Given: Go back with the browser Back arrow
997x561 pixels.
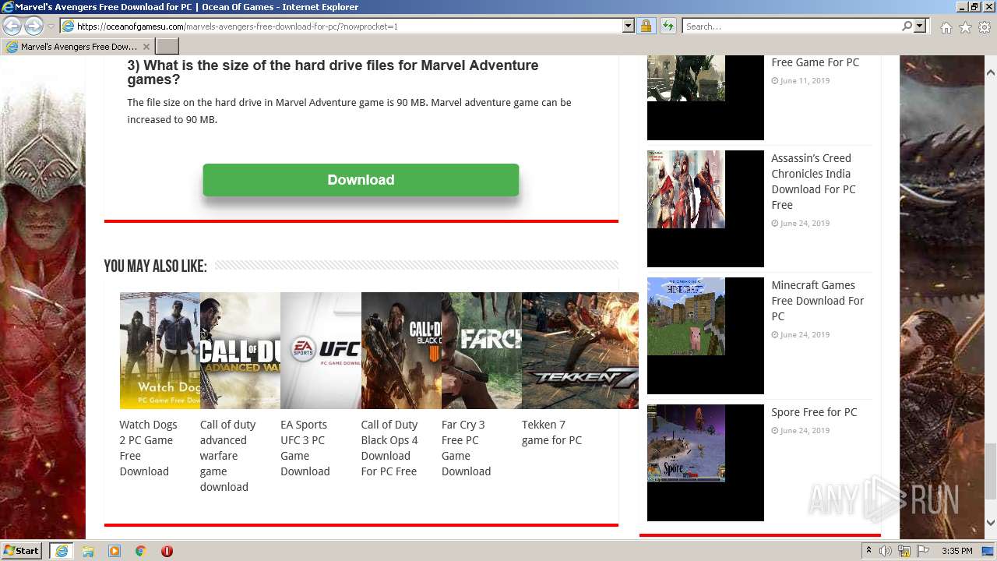Looking at the screenshot, I should click(x=12, y=26).
